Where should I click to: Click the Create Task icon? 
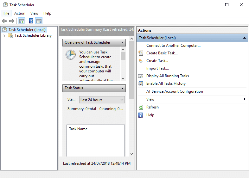[141, 61]
